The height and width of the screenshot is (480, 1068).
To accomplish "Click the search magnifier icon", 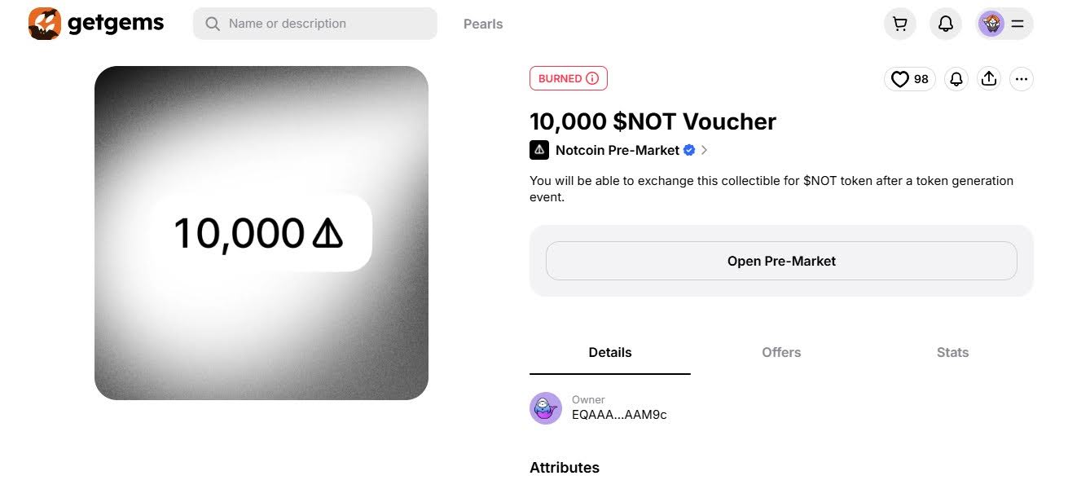I will 212,23.
